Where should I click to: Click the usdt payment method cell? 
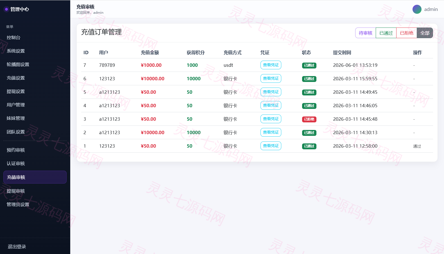pyautogui.click(x=228, y=65)
